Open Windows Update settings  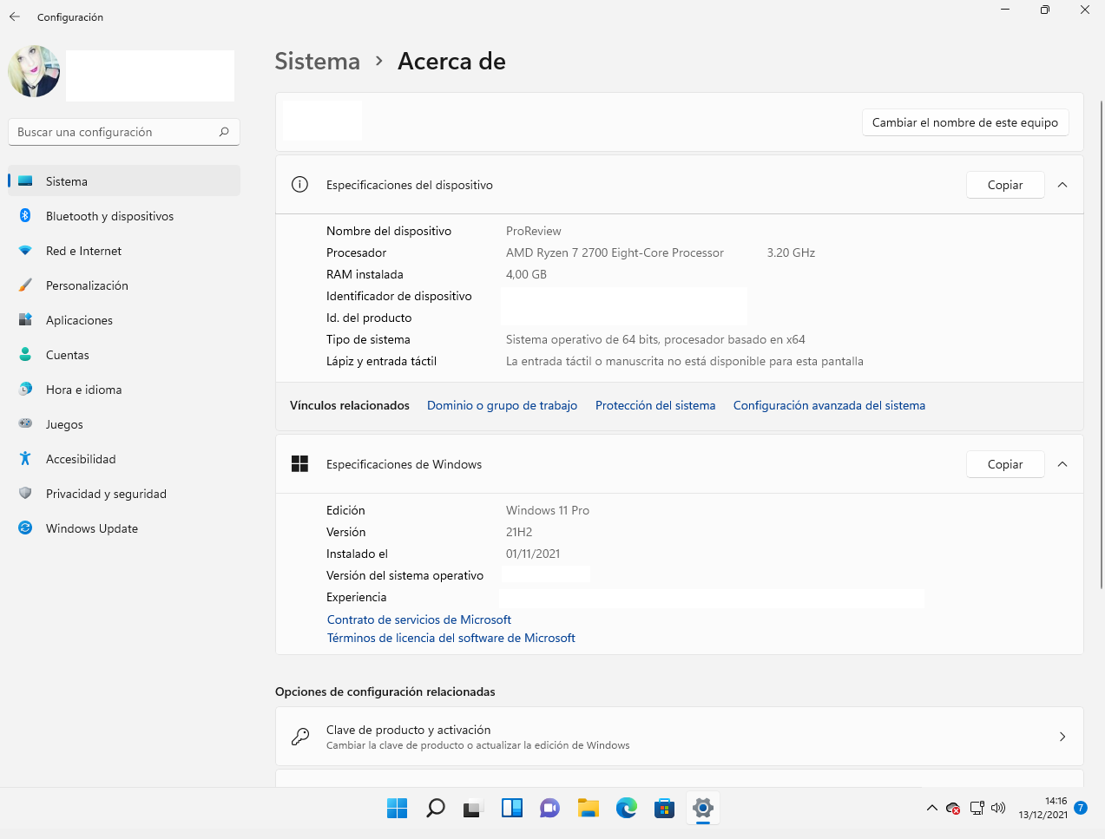[91, 528]
